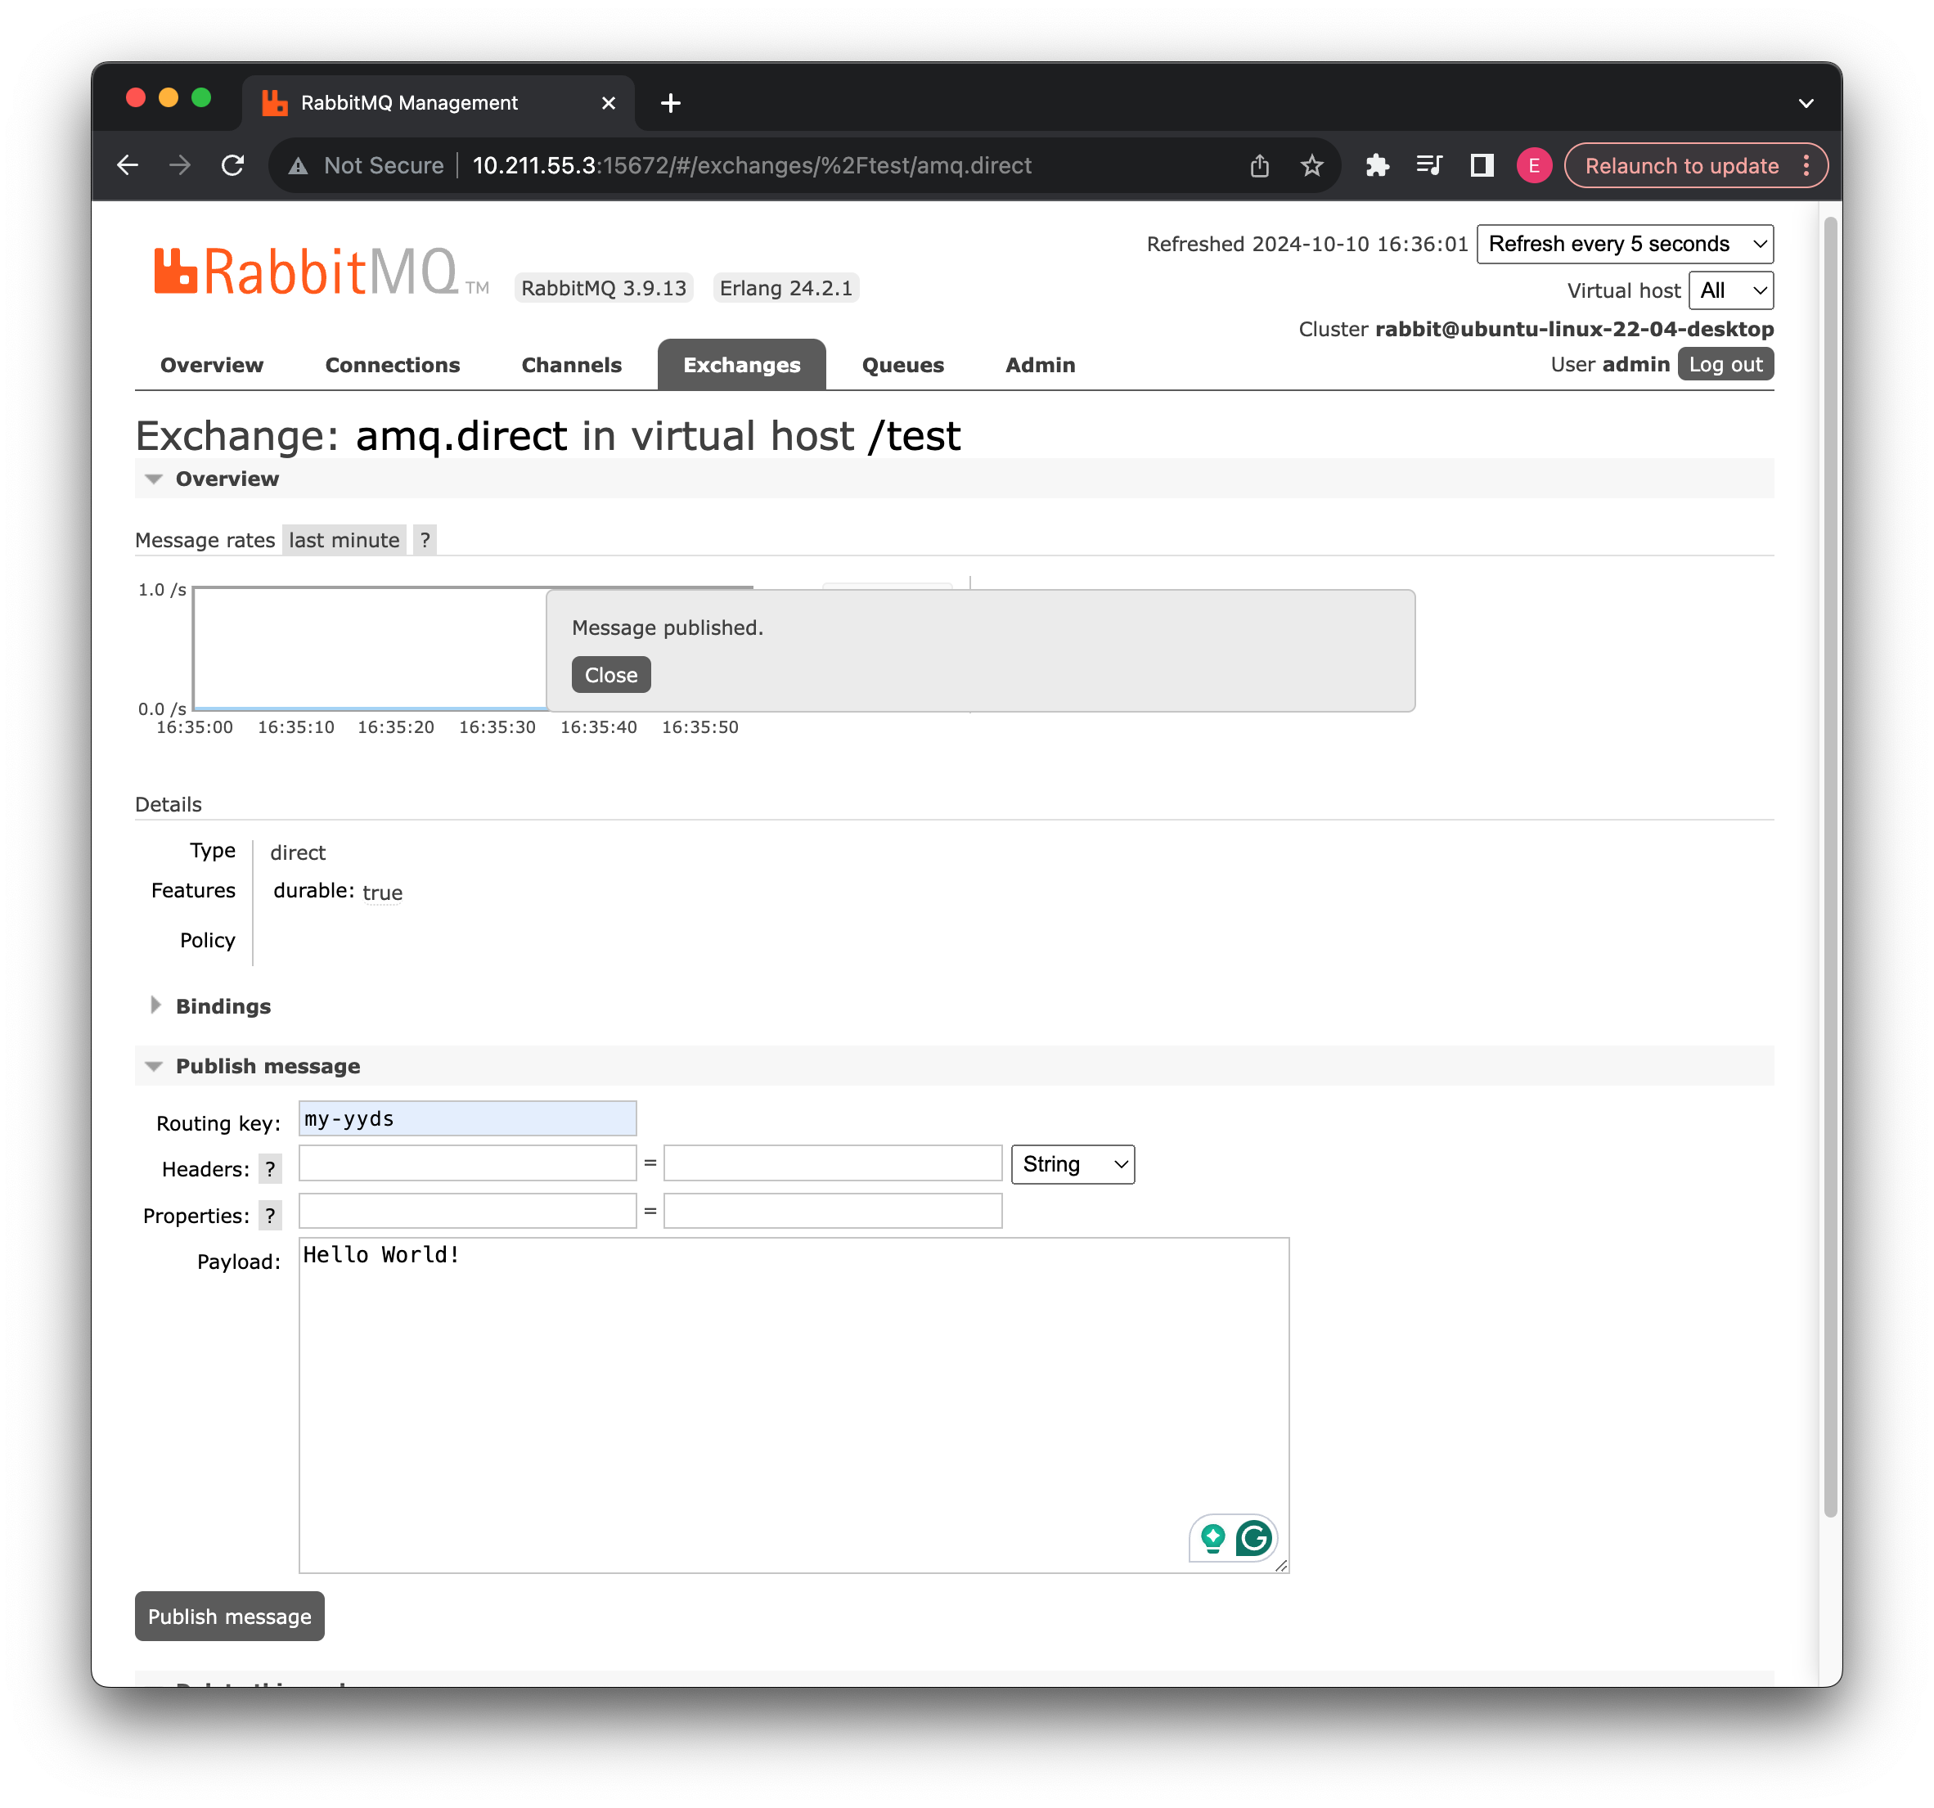
Task: Expand the Bindings section
Action: click(223, 1006)
